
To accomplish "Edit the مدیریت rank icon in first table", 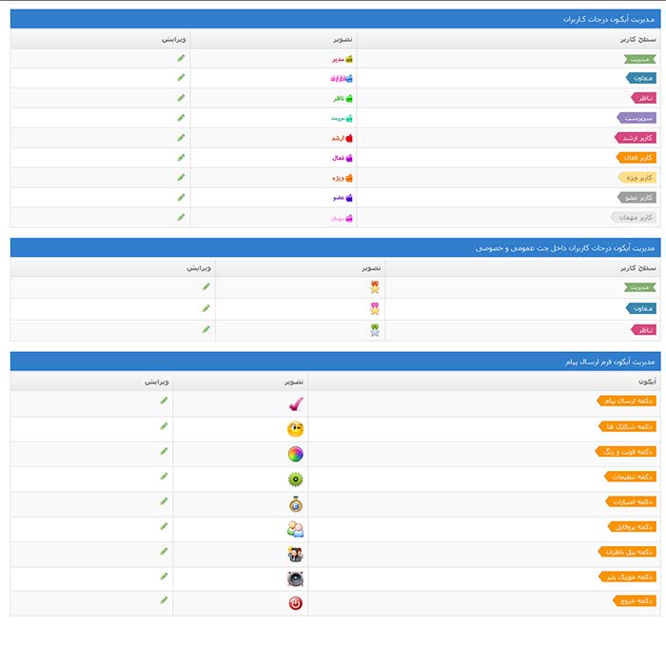I will (x=181, y=58).
